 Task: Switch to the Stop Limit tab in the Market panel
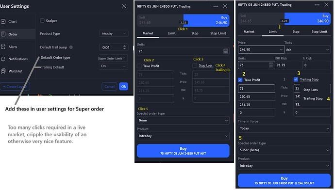pyautogui.click(x=218, y=33)
